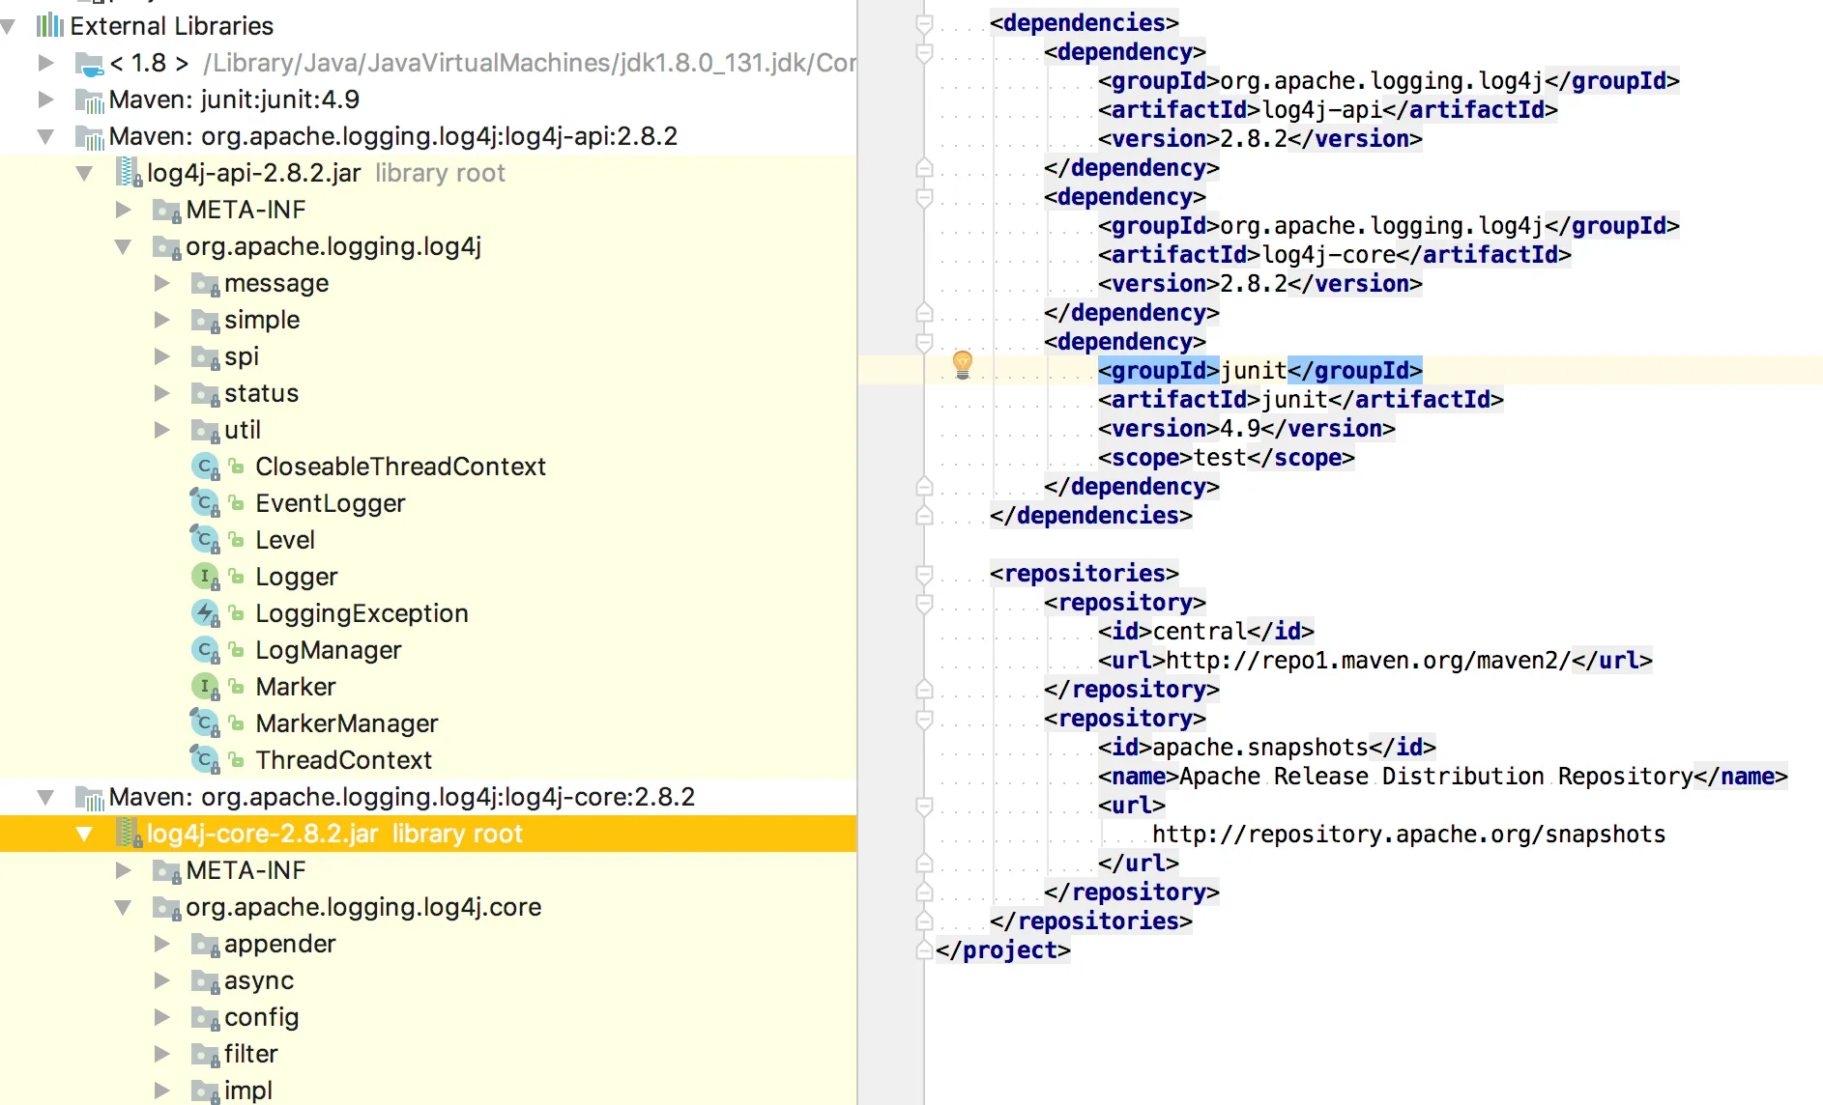The image size is (1823, 1105).
Task: Click the Level class icon
Action: click(x=205, y=541)
